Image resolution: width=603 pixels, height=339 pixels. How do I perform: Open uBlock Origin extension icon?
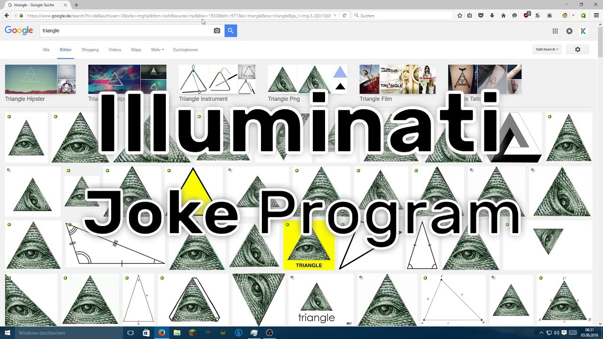(527, 15)
